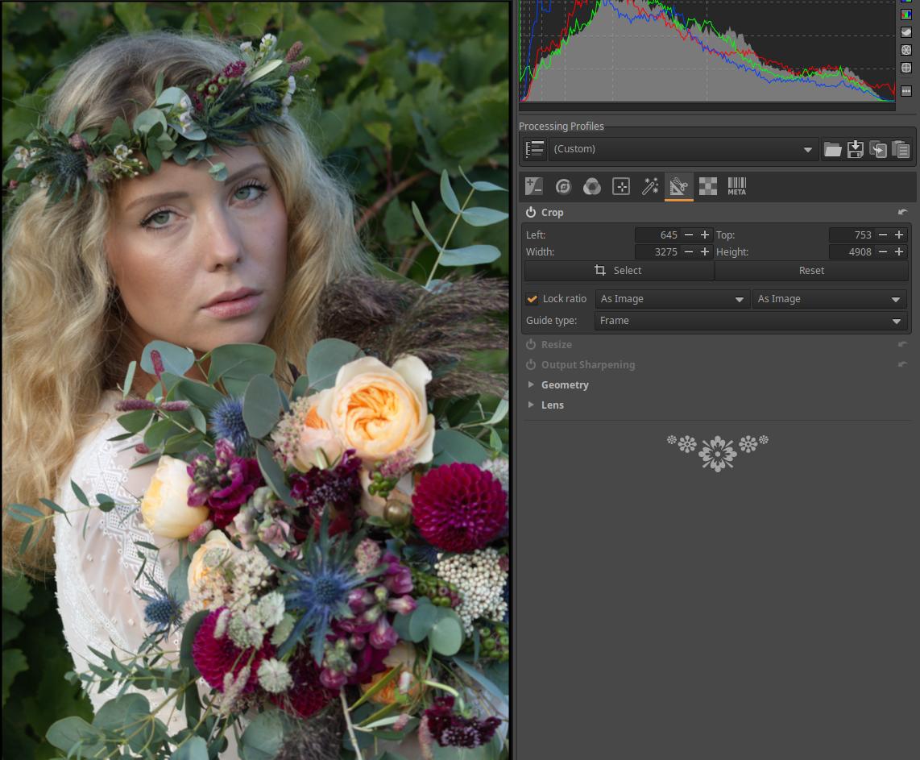
Task: Enable the Output Sharpening tool
Action: (x=531, y=365)
